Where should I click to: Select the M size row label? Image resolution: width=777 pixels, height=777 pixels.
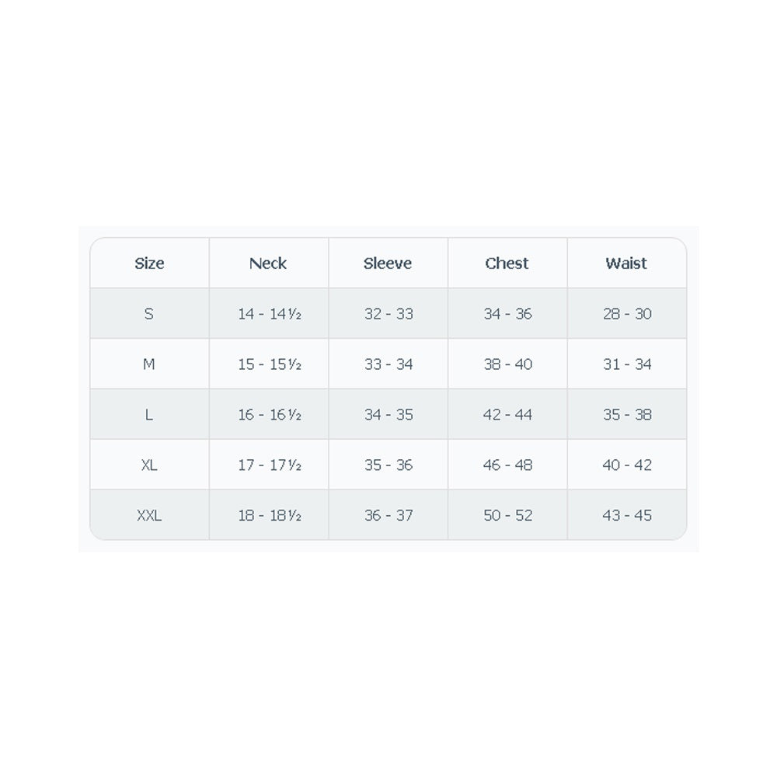(x=149, y=364)
